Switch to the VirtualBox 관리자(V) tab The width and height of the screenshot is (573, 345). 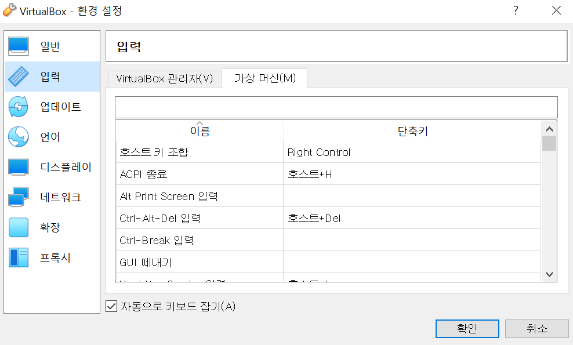coord(165,79)
